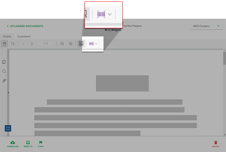
Task: Click the W-2 (Wages) document title
Action: coord(113,30)
